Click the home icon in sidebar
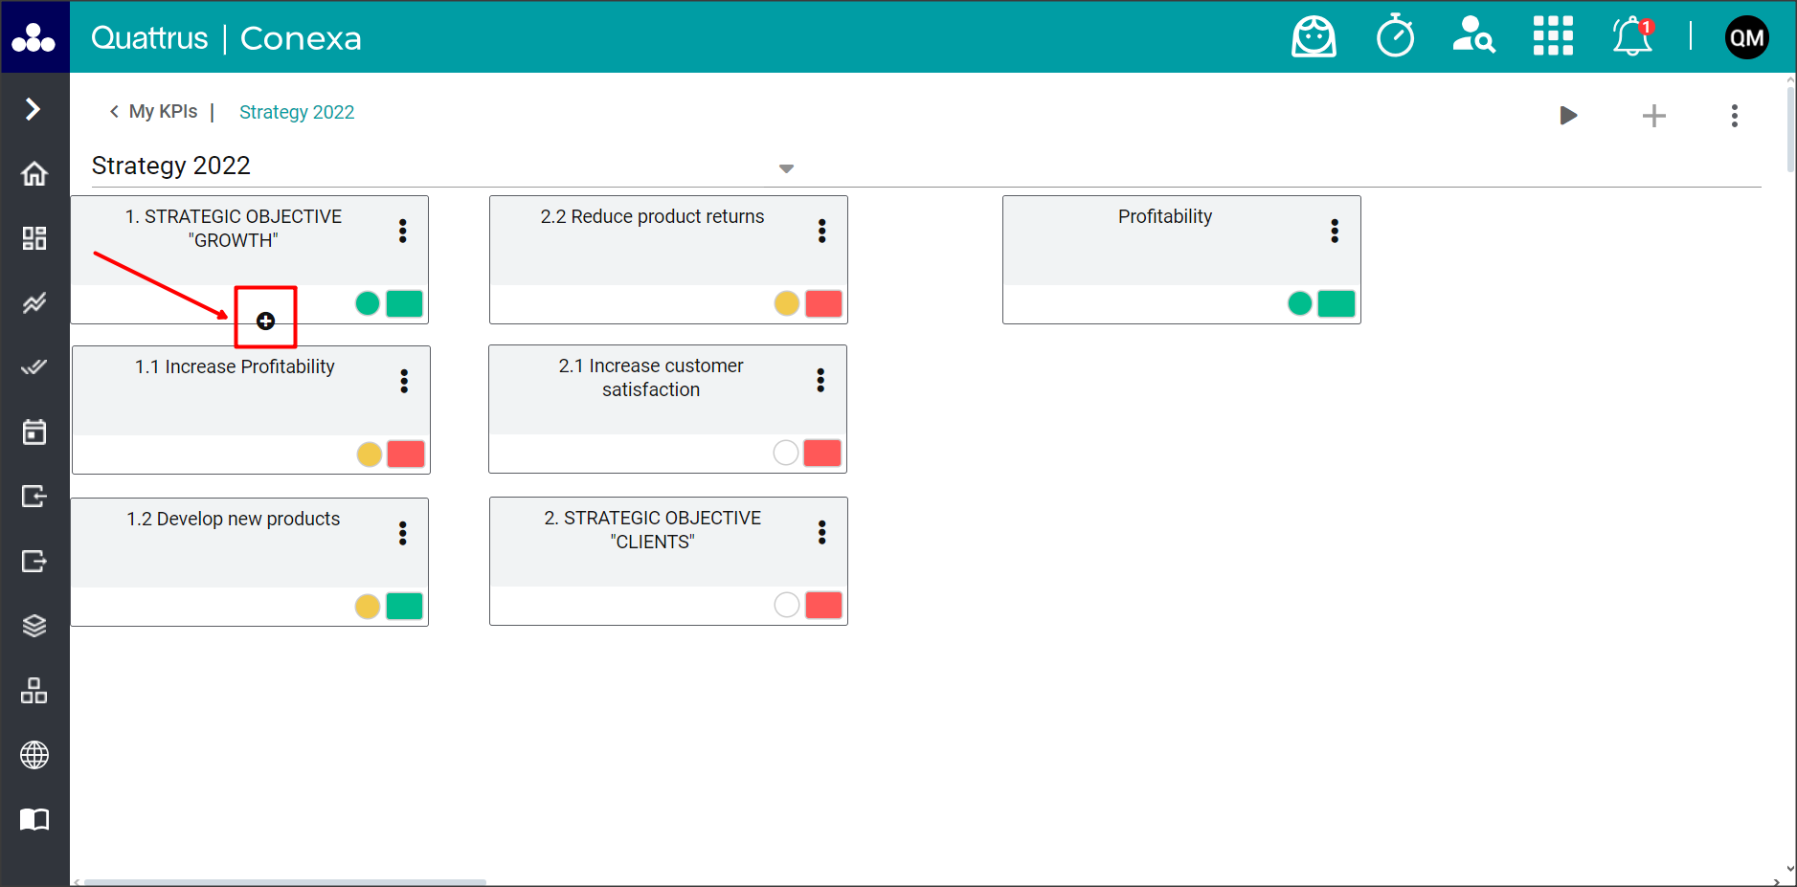The height and width of the screenshot is (887, 1797). [34, 174]
